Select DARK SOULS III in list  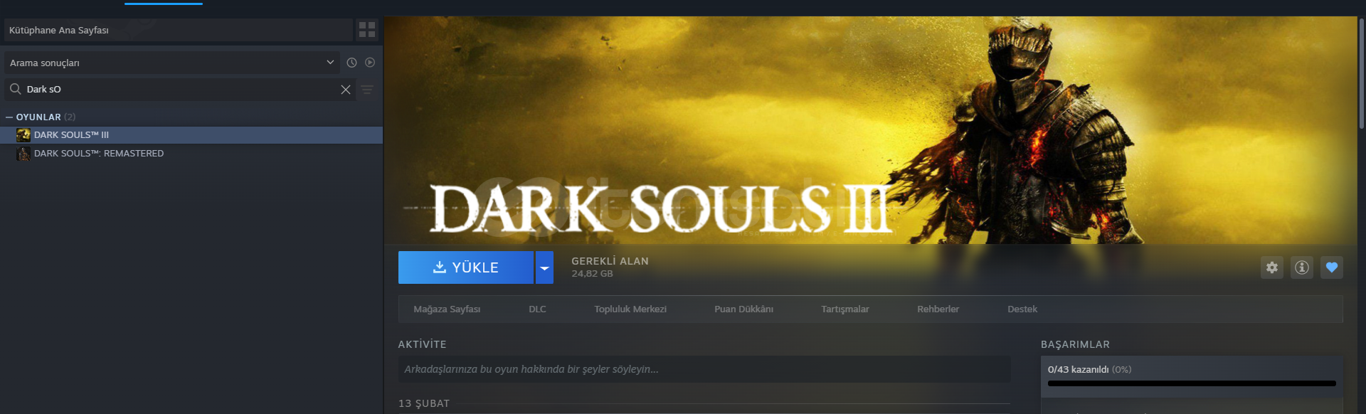(191, 135)
